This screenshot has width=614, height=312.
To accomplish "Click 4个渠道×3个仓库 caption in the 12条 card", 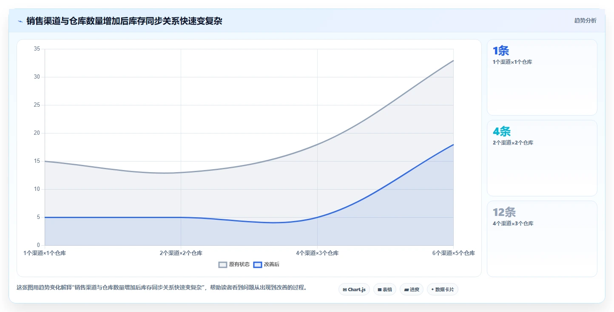I will point(513,224).
